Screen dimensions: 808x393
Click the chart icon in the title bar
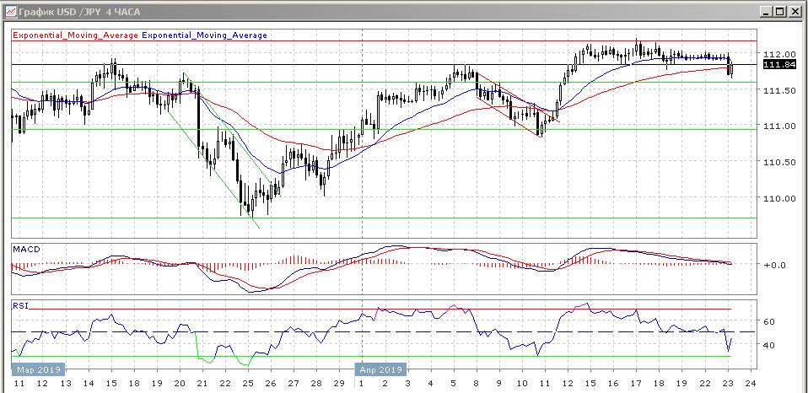(8, 11)
